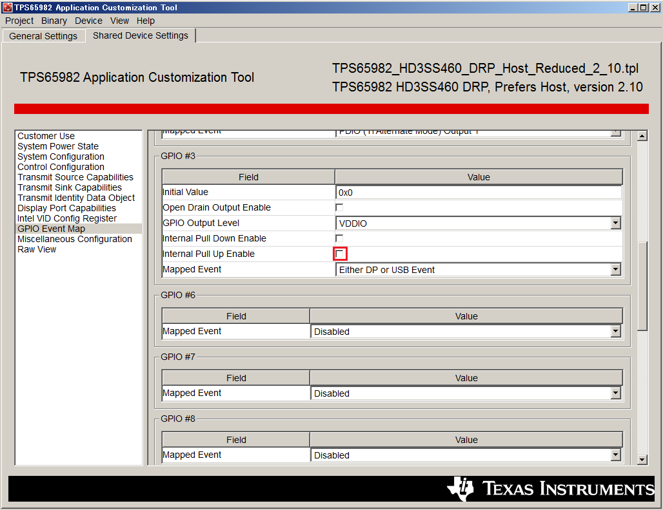Click the Texas Instruments logo
Image resolution: width=663 pixels, height=510 pixels.
coord(551,489)
